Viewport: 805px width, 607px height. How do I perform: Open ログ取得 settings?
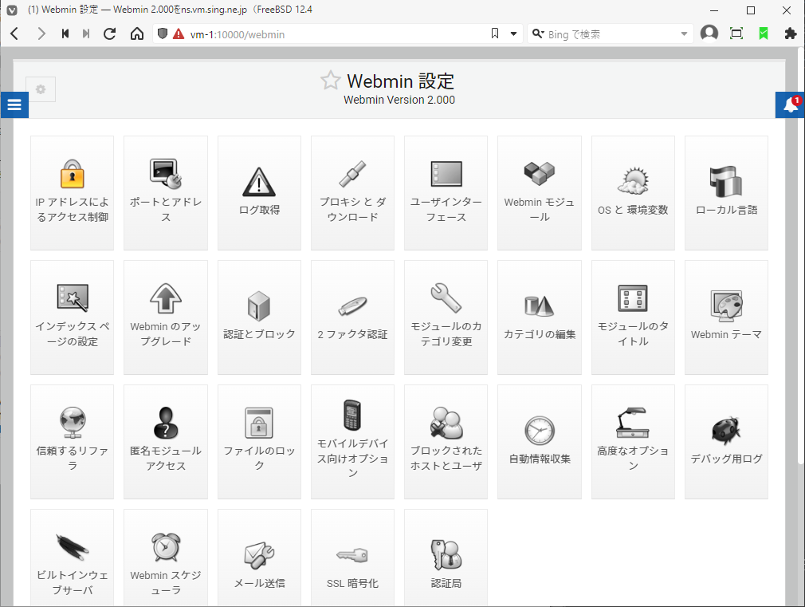[x=259, y=193]
